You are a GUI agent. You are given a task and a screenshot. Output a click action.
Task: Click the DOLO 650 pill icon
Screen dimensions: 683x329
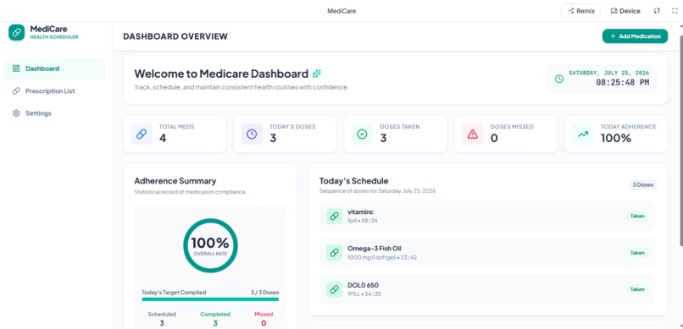pyautogui.click(x=334, y=289)
